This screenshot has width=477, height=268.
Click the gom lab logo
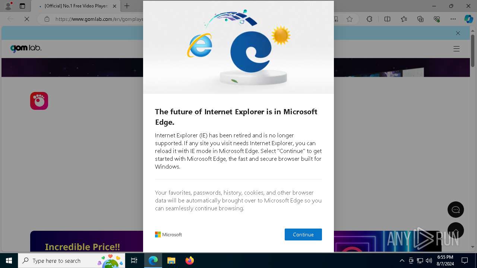[x=26, y=48]
